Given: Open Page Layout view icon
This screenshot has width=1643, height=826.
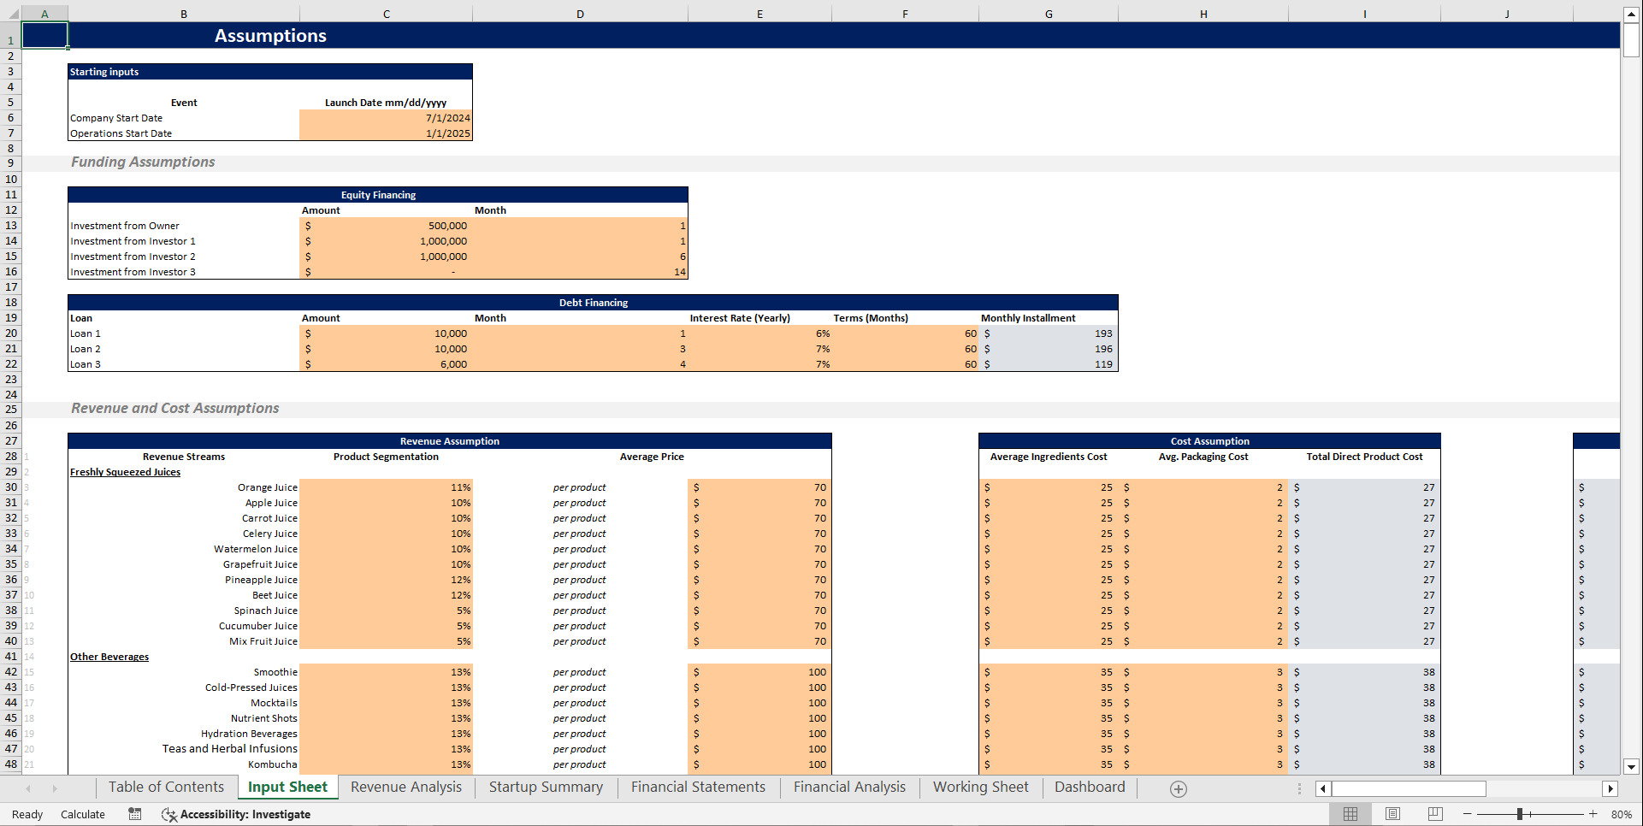Looking at the screenshot, I should (1392, 814).
